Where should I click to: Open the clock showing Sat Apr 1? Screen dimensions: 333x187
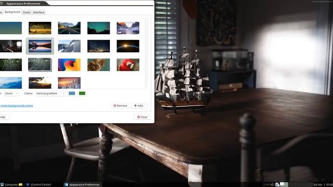click(x=323, y=185)
